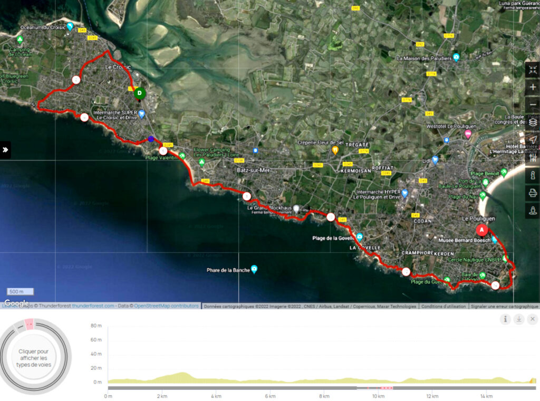Open map display settings sliders
The height and width of the screenshot is (401, 540).
533,157
